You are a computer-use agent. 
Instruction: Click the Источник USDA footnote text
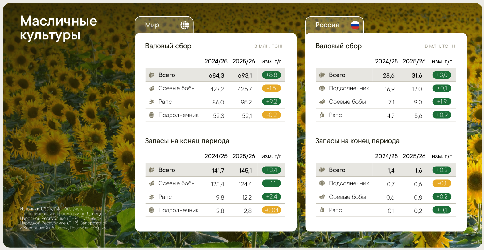click(63, 218)
